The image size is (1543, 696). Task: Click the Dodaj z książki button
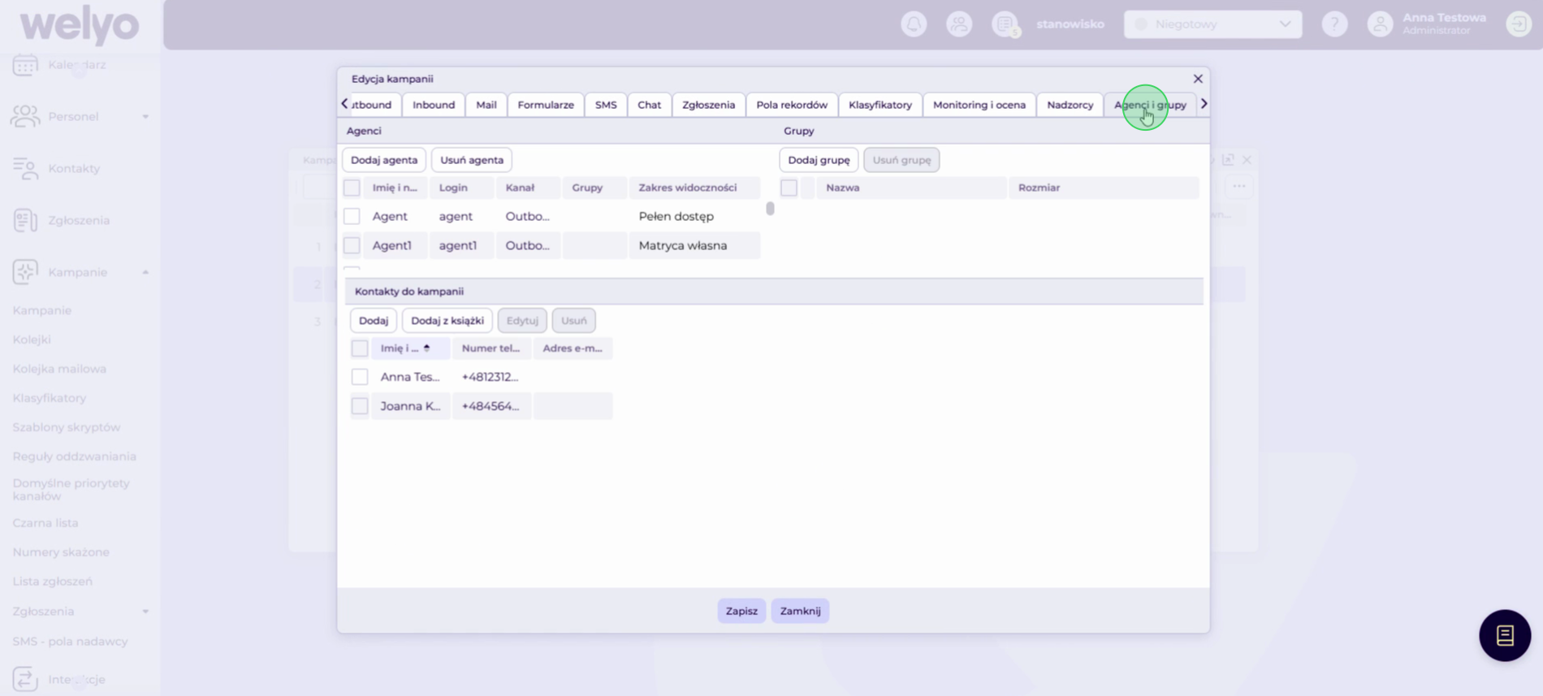pyautogui.click(x=447, y=321)
